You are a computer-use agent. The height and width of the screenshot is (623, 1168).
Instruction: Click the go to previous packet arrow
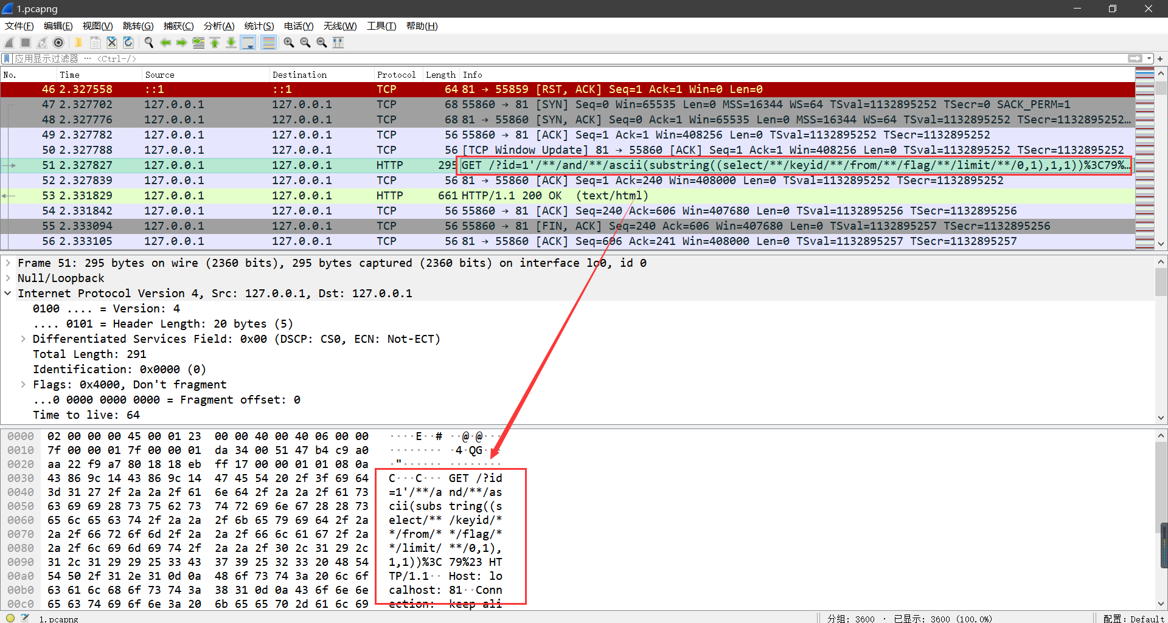coord(165,43)
